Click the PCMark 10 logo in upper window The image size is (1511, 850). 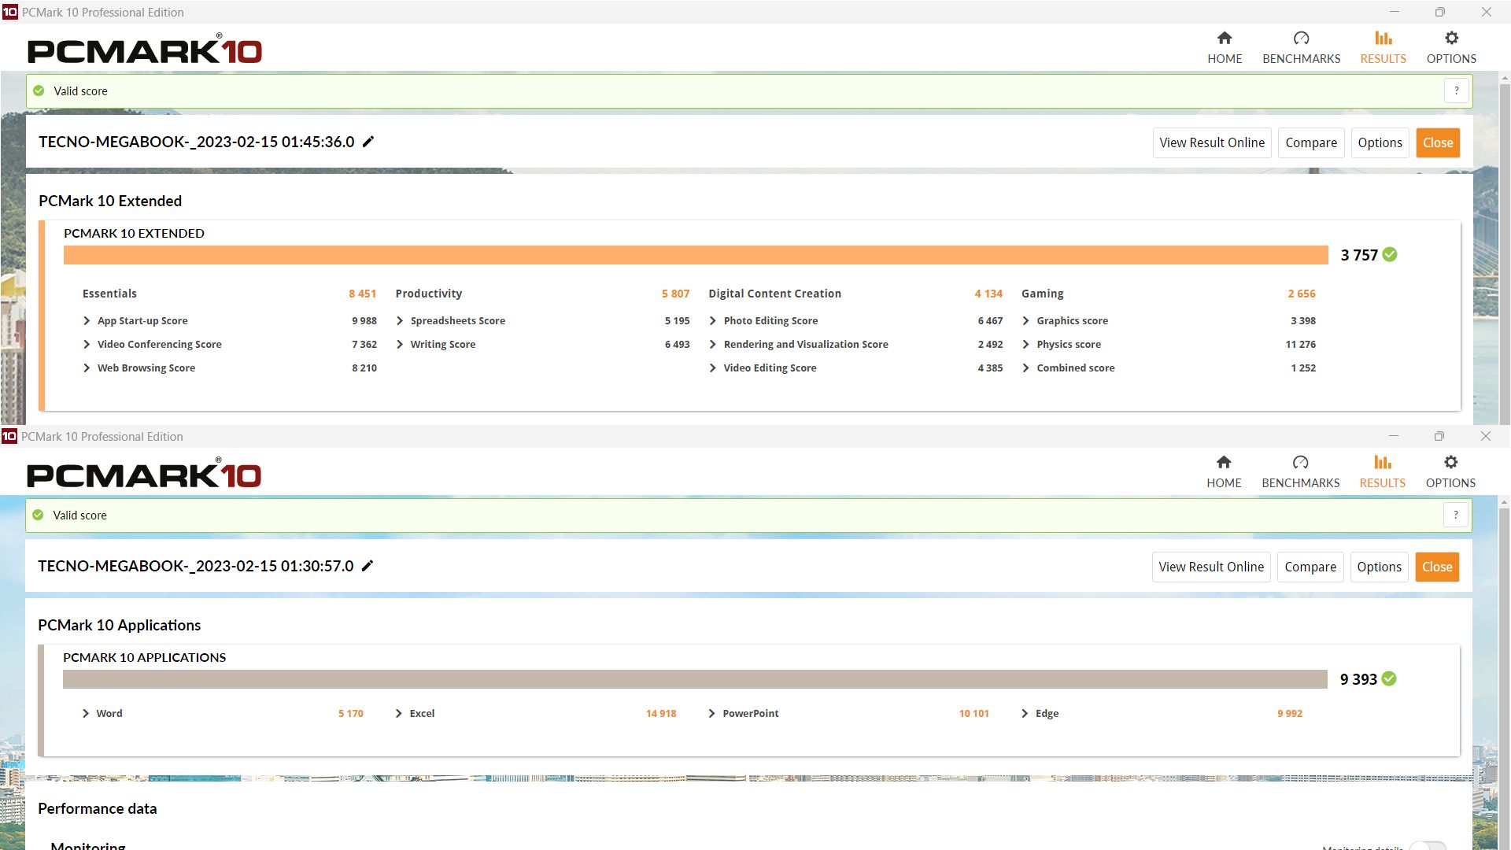pos(145,50)
